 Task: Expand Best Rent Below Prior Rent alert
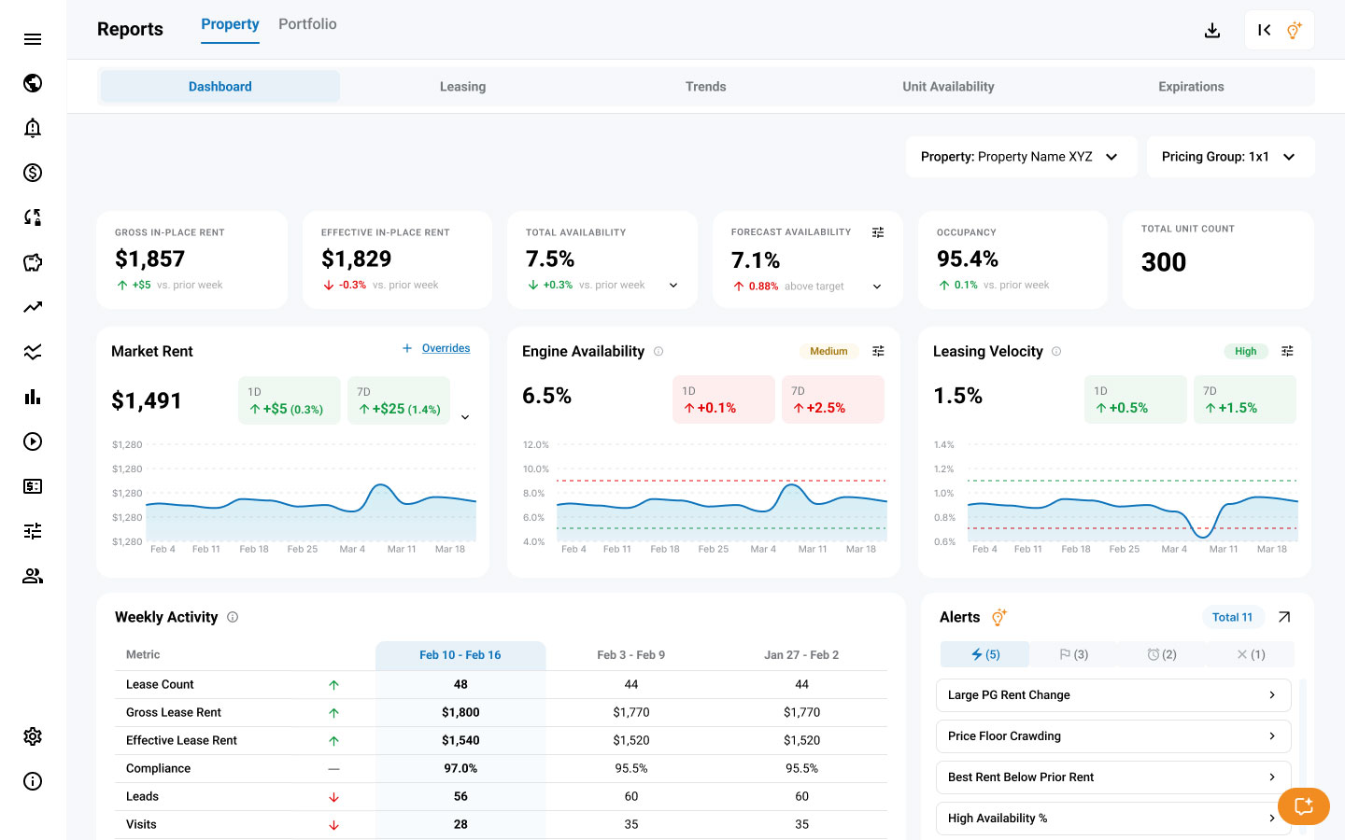point(1113,777)
